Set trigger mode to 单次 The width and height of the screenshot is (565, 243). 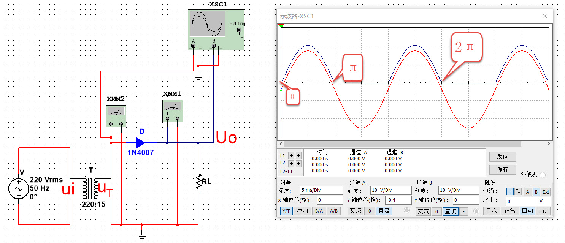click(491, 210)
